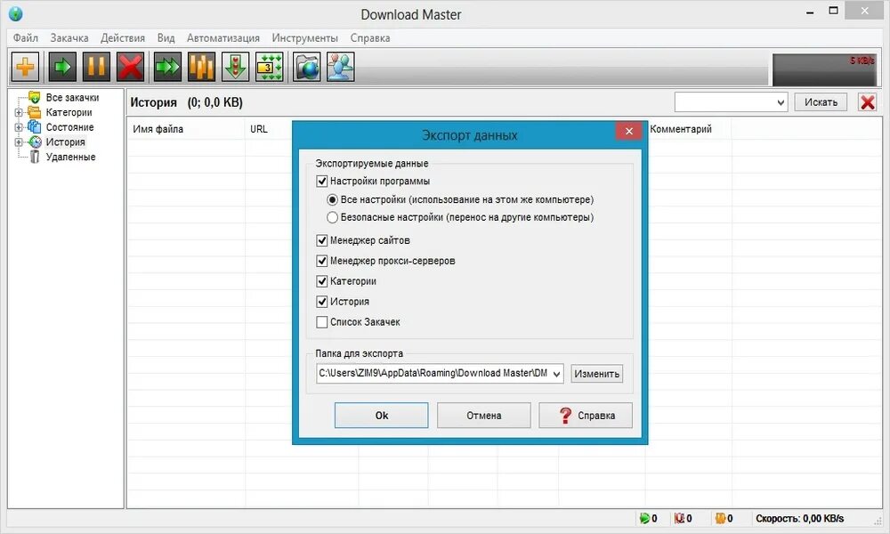
Task: Click the red status bar counter icon
Action: coord(679,518)
